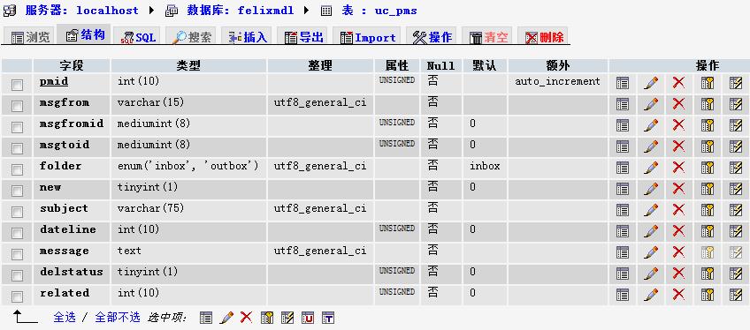Image resolution: width=750 pixels, height=330 pixels.
Task: Open the SQL tab
Action: pos(138,36)
